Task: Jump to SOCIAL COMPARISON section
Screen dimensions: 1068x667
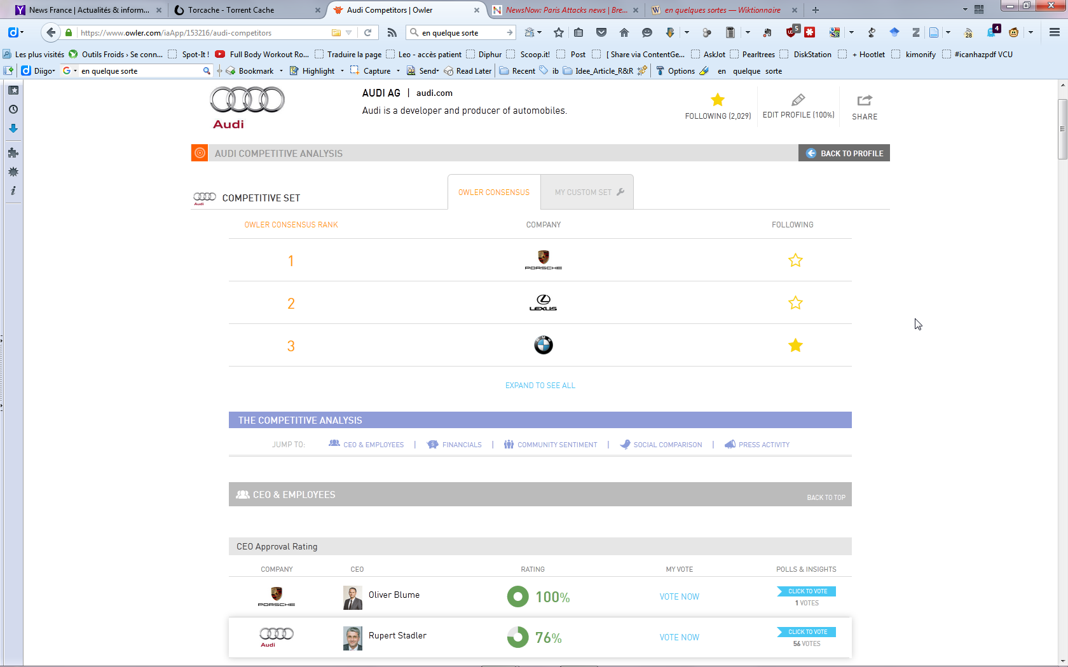Action: [661, 445]
